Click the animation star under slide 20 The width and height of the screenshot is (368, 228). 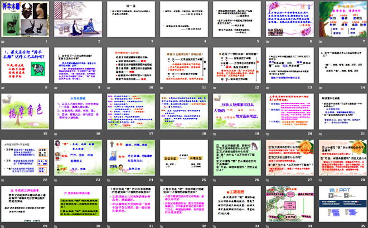(268, 134)
